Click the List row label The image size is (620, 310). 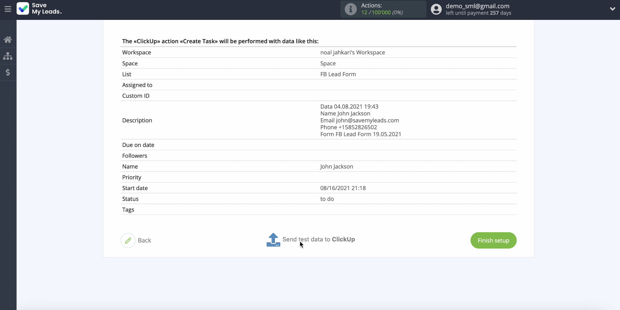pyautogui.click(x=127, y=74)
